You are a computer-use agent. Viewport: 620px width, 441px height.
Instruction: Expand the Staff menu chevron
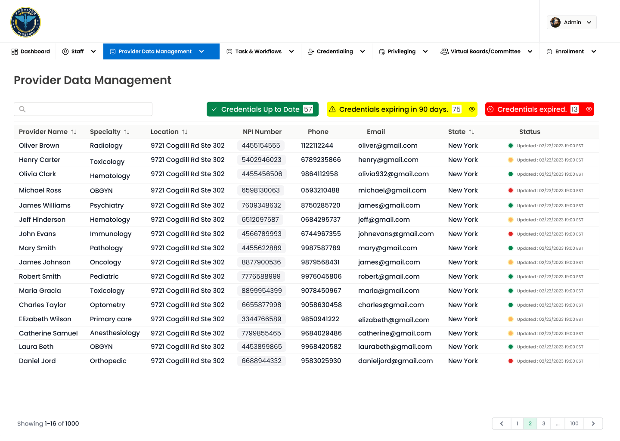(93, 51)
